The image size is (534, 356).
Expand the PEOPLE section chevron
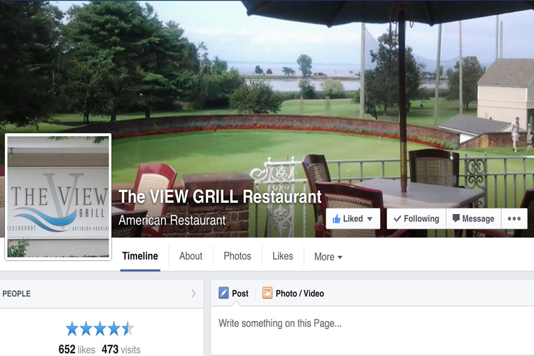point(193,293)
